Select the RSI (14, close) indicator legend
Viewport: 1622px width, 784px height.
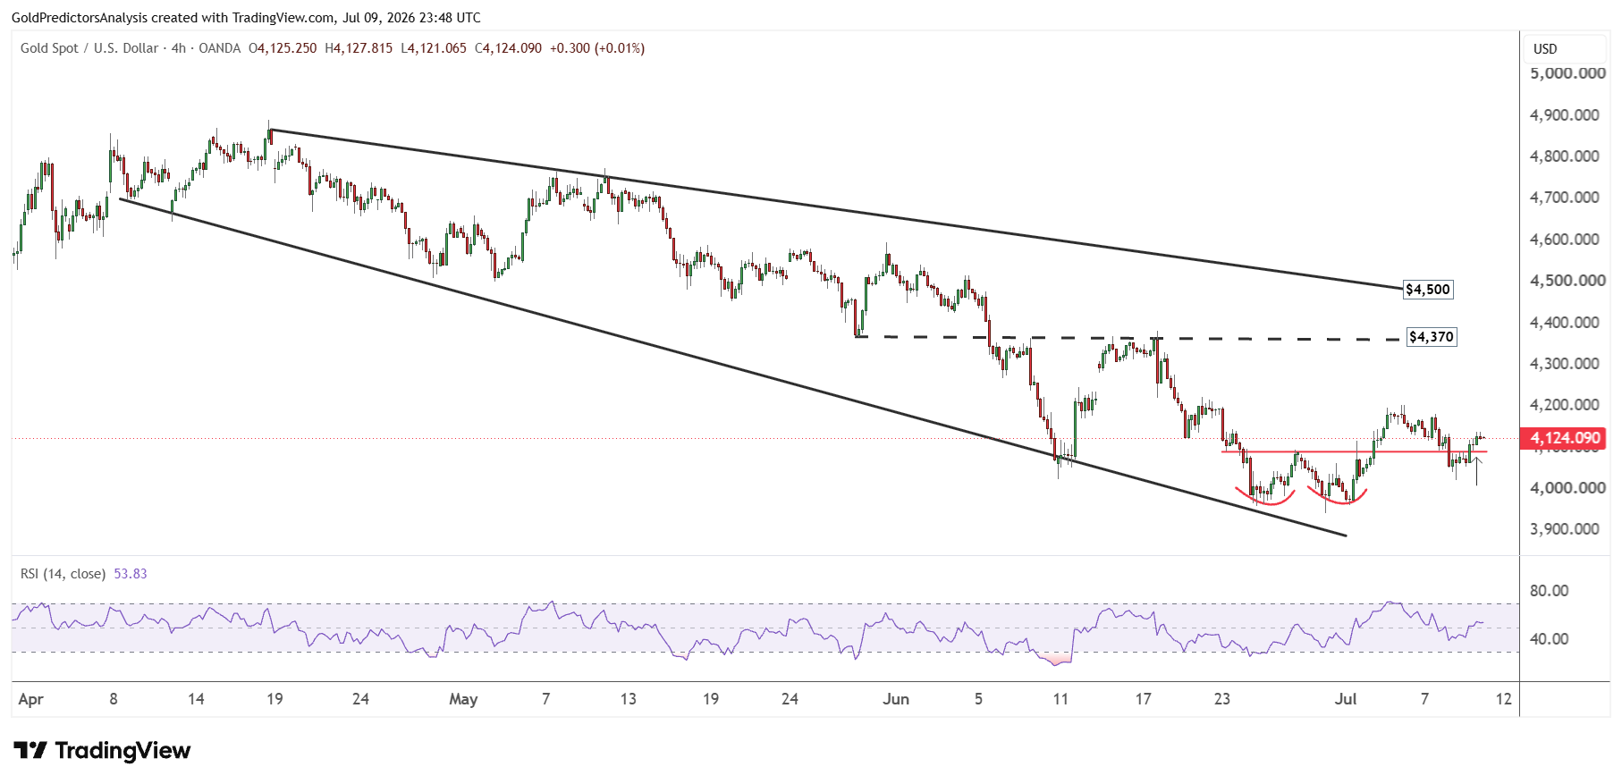click(x=63, y=574)
